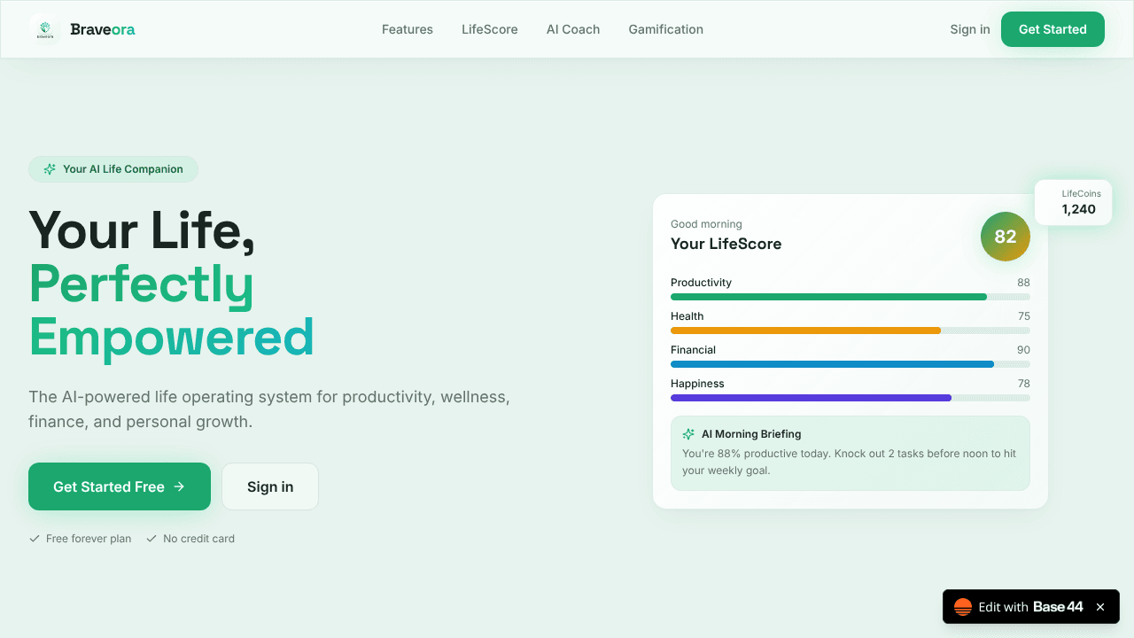
Task: Click the Happiness score value 78
Action: 1023,384
